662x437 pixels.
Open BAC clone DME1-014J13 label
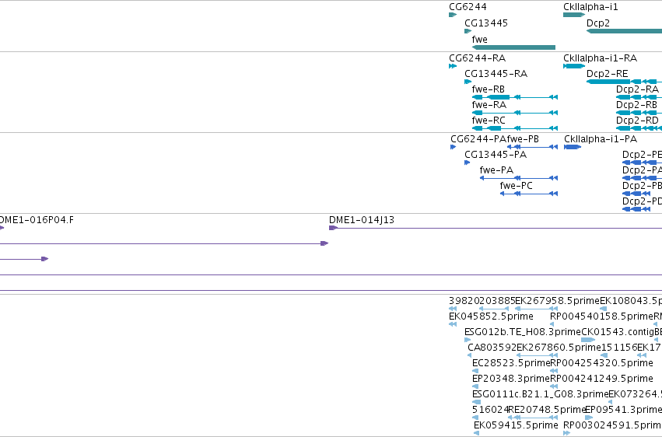pos(362,220)
